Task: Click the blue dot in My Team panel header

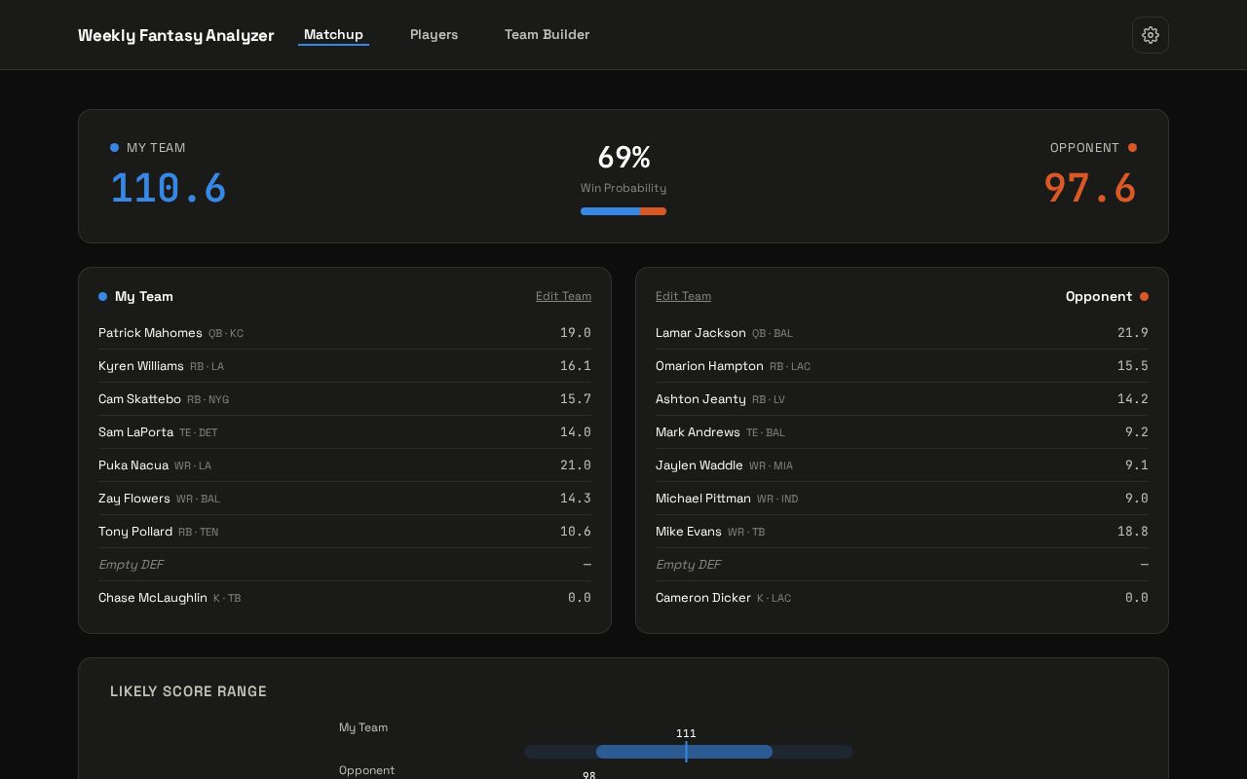Action: [102, 296]
